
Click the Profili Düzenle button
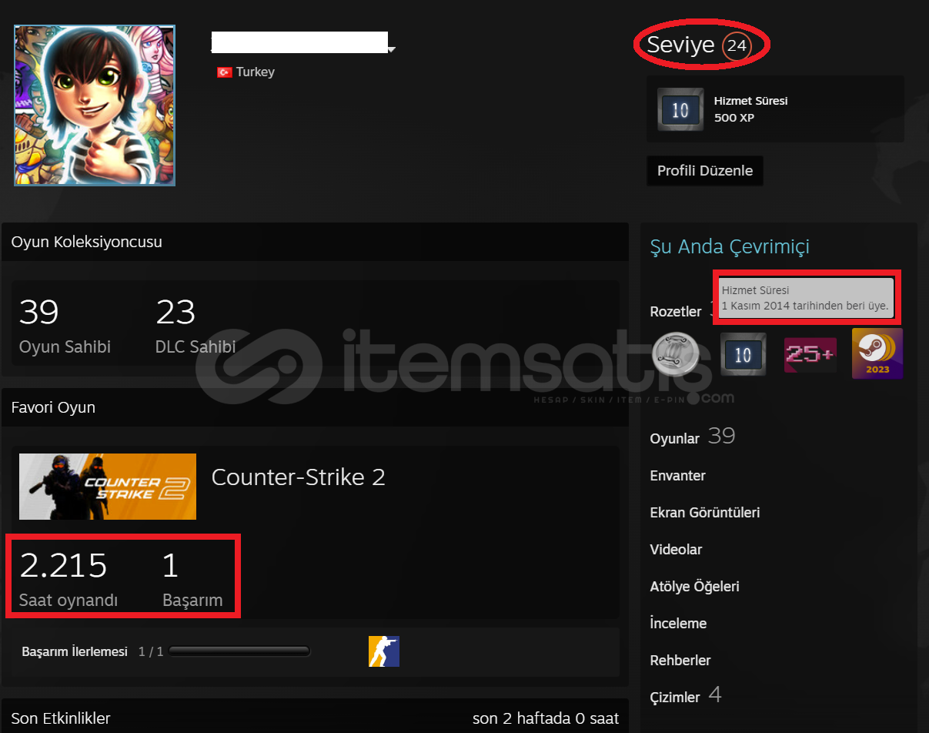pyautogui.click(x=705, y=171)
